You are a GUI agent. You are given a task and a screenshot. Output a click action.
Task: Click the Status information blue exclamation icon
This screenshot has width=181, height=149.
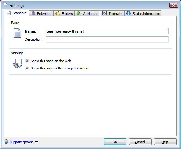tap(129, 13)
